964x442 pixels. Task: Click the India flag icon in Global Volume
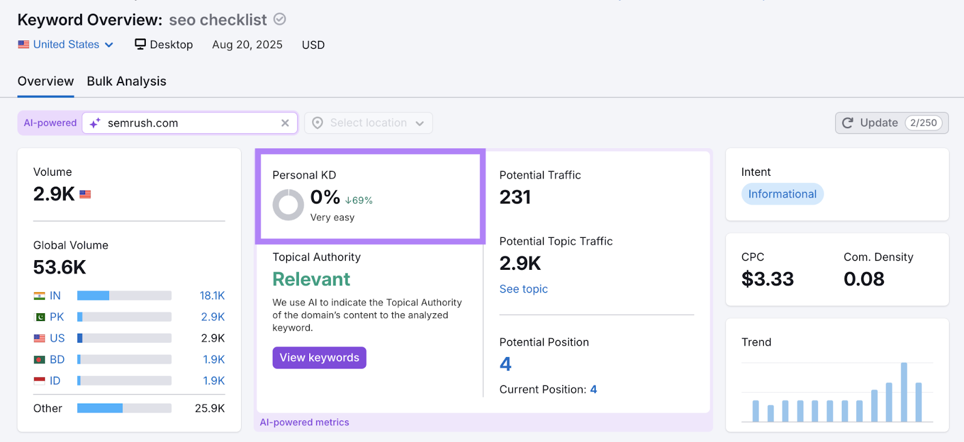40,296
